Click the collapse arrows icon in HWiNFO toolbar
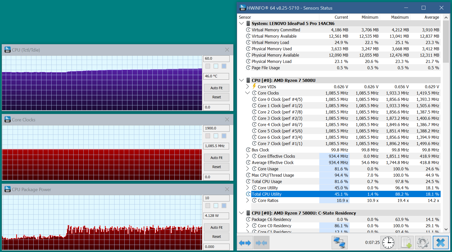The width and height of the screenshot is (452, 252). pos(261,243)
